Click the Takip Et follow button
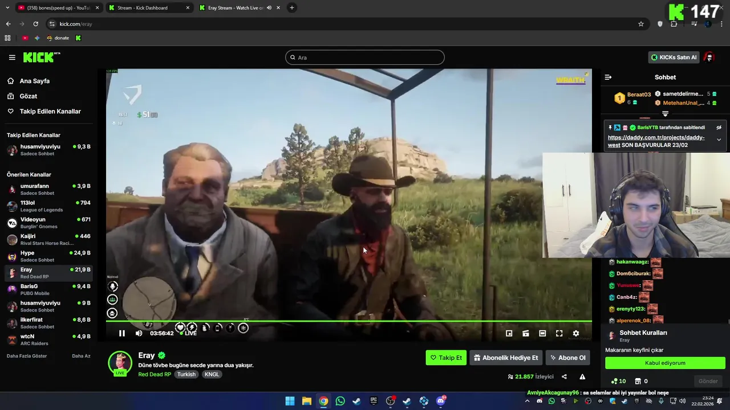This screenshot has height=410, width=730. (x=446, y=358)
